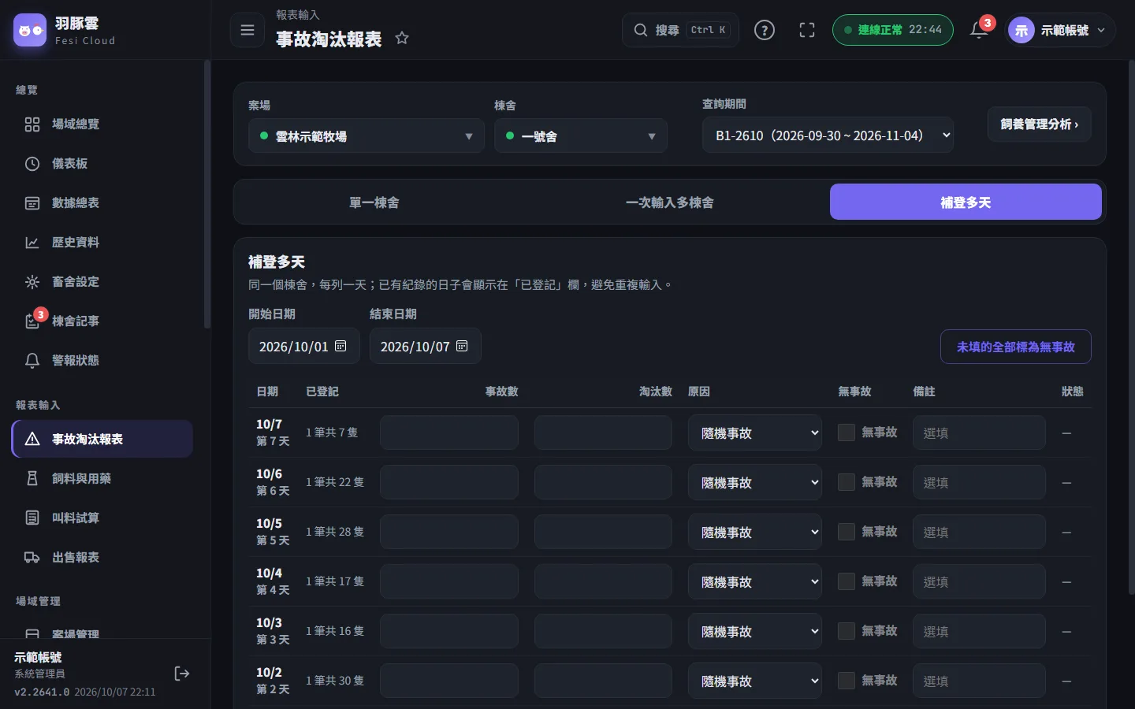Check 無事故 for the 10/4 row

847,581
